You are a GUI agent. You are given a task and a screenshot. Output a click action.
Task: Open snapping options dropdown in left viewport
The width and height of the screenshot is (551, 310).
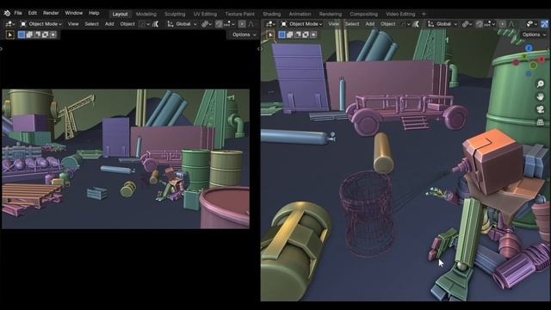point(229,24)
